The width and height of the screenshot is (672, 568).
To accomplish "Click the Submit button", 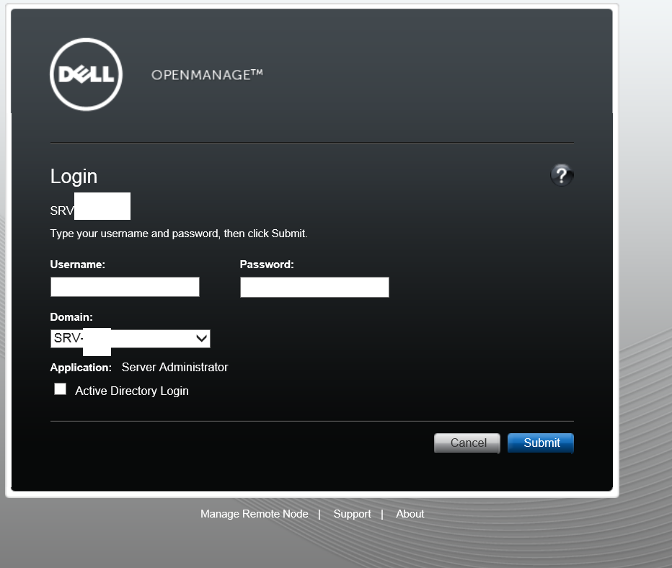I will [541, 443].
